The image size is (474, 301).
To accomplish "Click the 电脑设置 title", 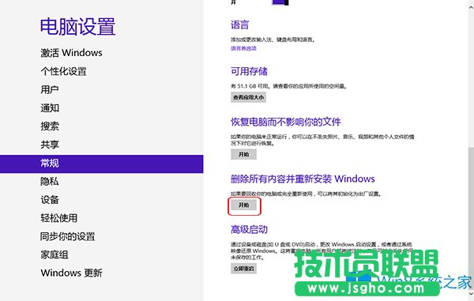I will pyautogui.click(x=77, y=27).
